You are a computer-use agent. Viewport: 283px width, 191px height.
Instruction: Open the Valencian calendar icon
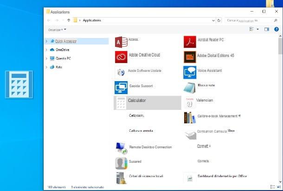189,102
